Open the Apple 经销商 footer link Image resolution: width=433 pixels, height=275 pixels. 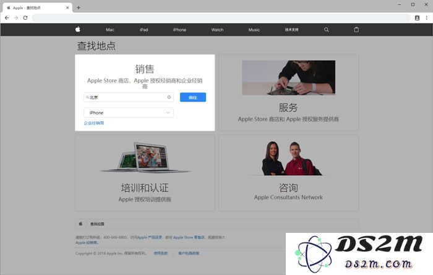[x=87, y=243]
